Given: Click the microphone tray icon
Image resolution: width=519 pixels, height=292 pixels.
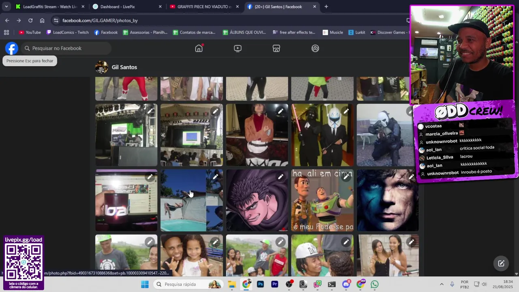Looking at the screenshot, I should tap(452, 284).
